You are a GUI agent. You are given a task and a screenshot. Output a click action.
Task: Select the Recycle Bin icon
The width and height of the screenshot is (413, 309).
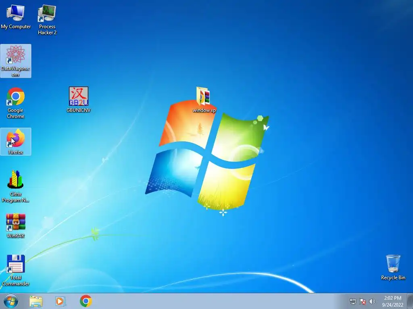pyautogui.click(x=393, y=267)
